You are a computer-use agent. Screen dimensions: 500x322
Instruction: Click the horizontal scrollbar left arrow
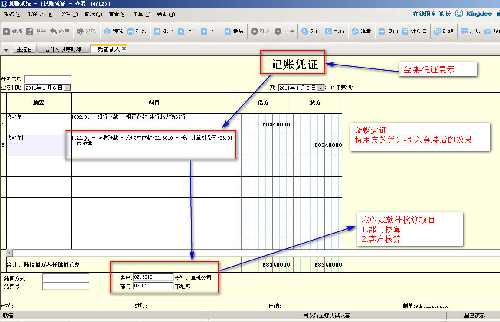pos(10,253)
